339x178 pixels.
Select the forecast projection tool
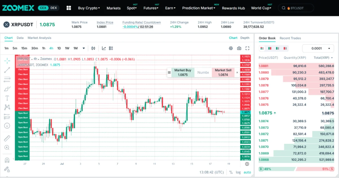[7, 116]
